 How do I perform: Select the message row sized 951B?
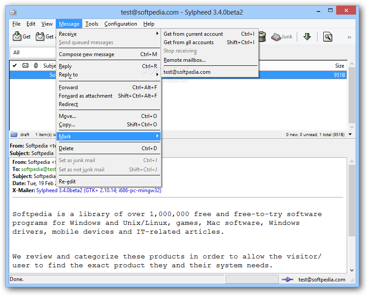click(x=178, y=75)
